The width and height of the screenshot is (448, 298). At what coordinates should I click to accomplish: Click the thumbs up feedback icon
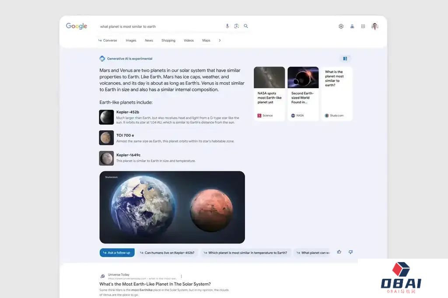point(339,252)
